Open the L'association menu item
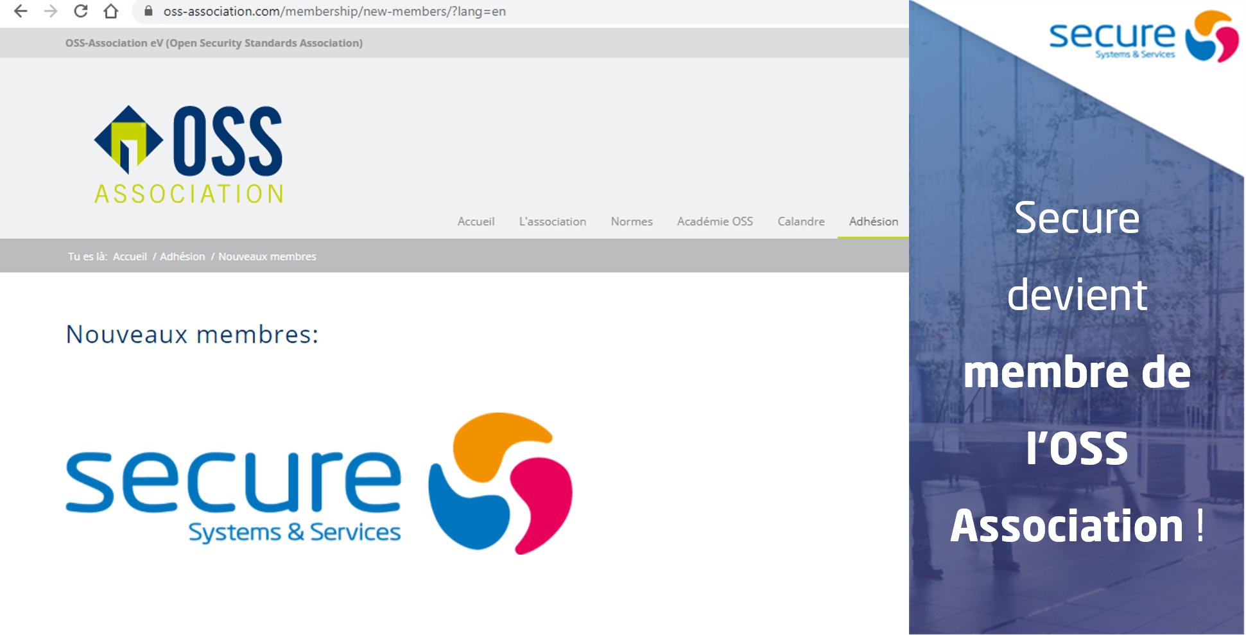Screen dimensions: 1246x635 tap(552, 222)
